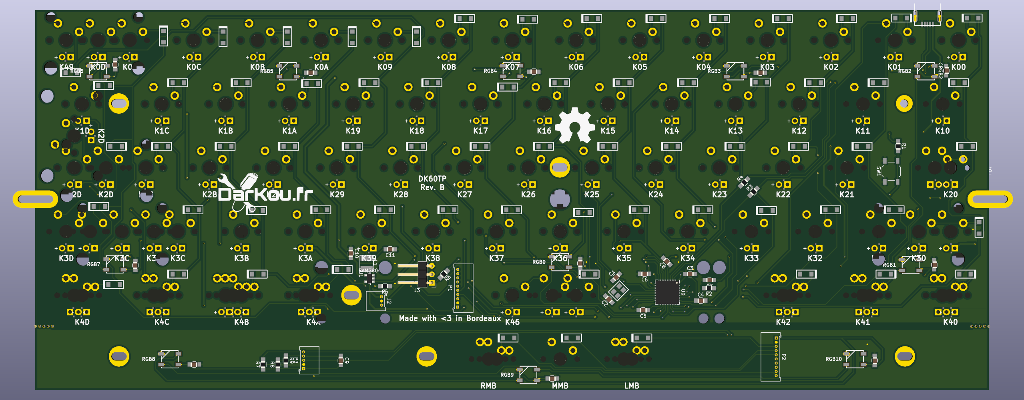Click the K21 key label
The height and width of the screenshot is (400, 1024).
847,194
